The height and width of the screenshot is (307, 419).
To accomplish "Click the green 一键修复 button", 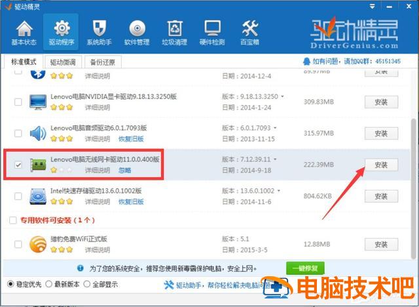I will 305,268.
